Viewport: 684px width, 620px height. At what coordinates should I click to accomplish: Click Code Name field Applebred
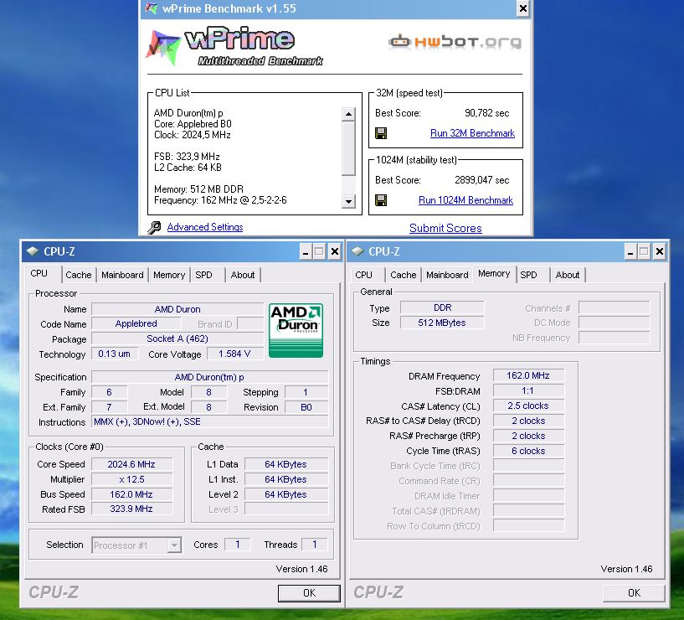coord(136,323)
